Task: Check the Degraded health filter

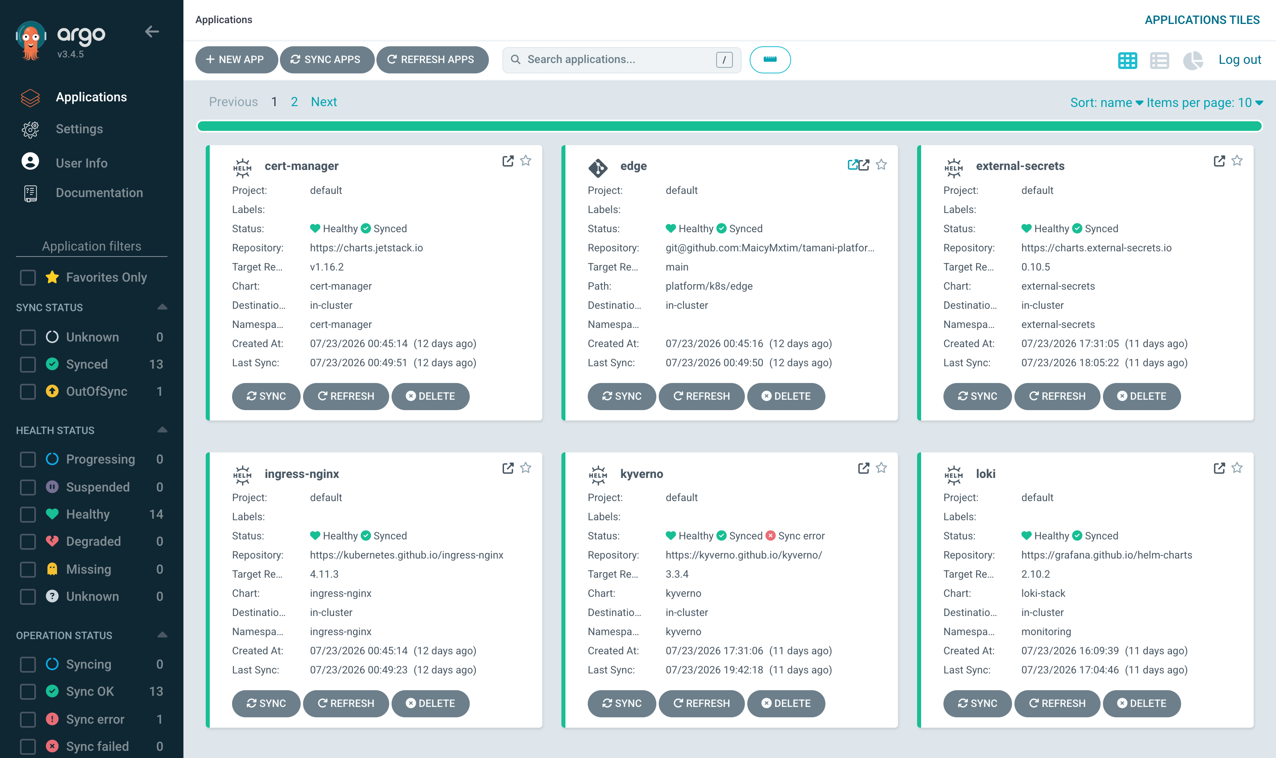Action: click(x=28, y=541)
